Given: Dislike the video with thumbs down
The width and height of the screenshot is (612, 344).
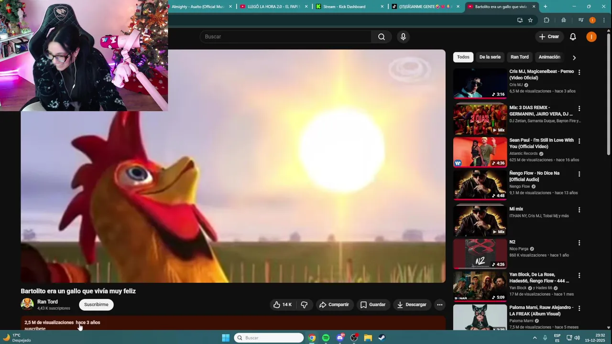Looking at the screenshot, I should pyautogui.click(x=304, y=304).
